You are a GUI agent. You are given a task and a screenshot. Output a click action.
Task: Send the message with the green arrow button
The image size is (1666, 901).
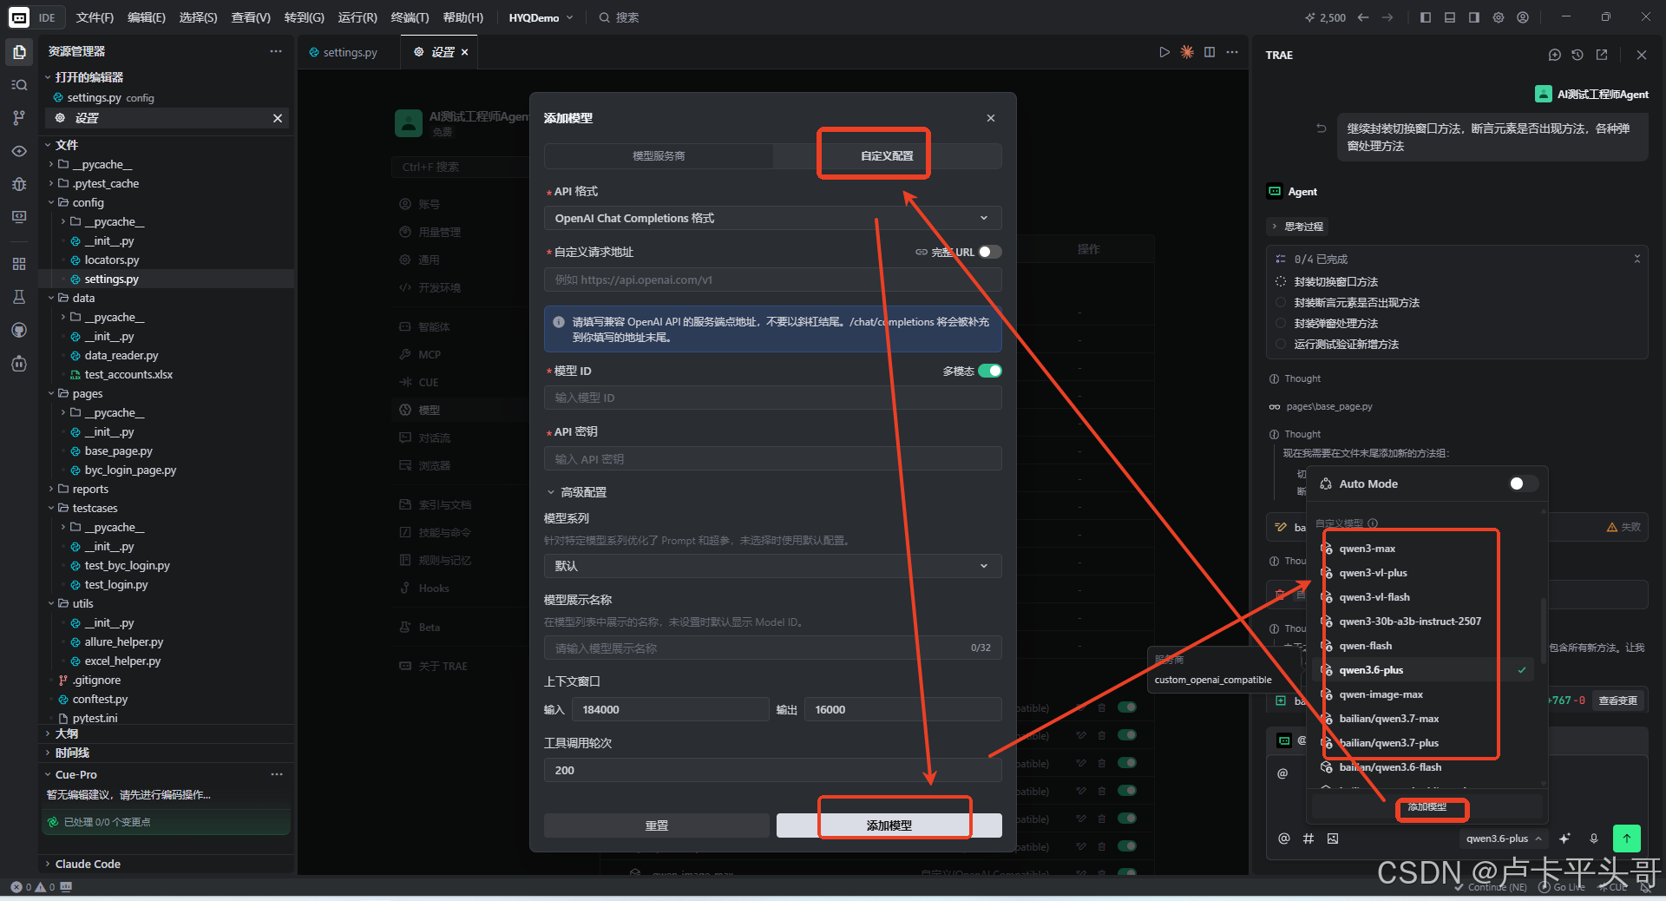coord(1627,838)
